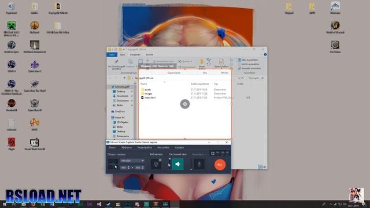370x208 pixels.
Task: Click Alles auswählen in Explorer ribbon
Action: [248, 60]
